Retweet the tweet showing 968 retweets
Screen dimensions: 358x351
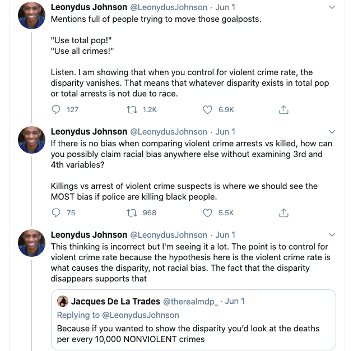coord(132,213)
